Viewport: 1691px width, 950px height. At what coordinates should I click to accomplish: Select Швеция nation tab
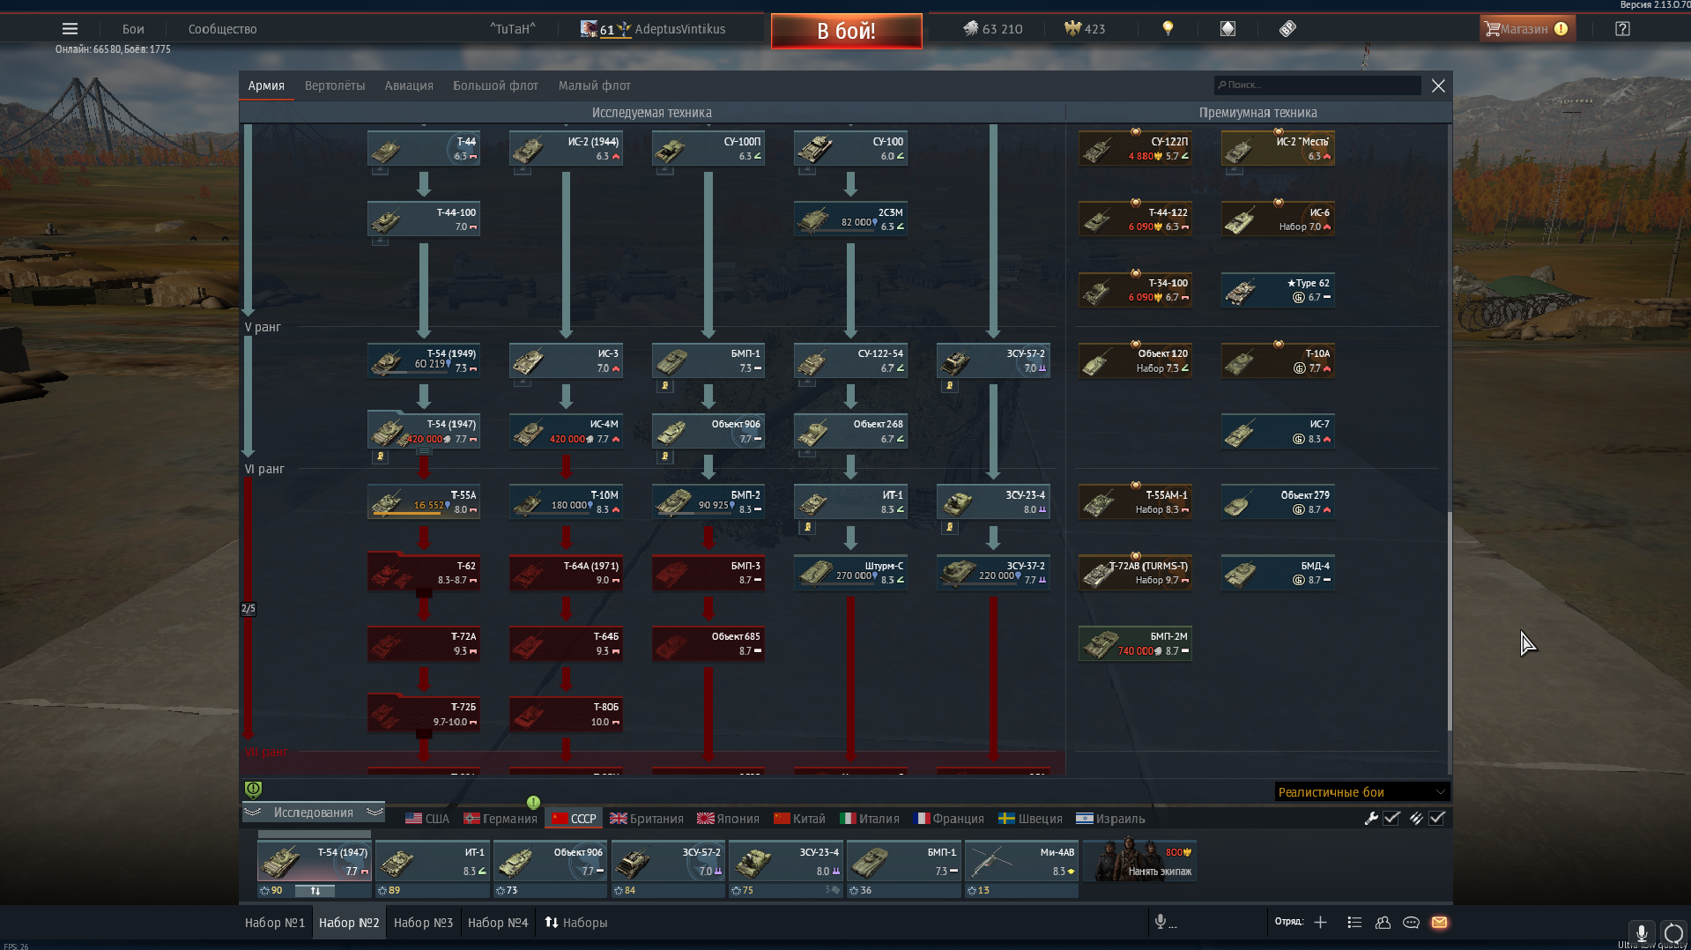click(x=1031, y=818)
